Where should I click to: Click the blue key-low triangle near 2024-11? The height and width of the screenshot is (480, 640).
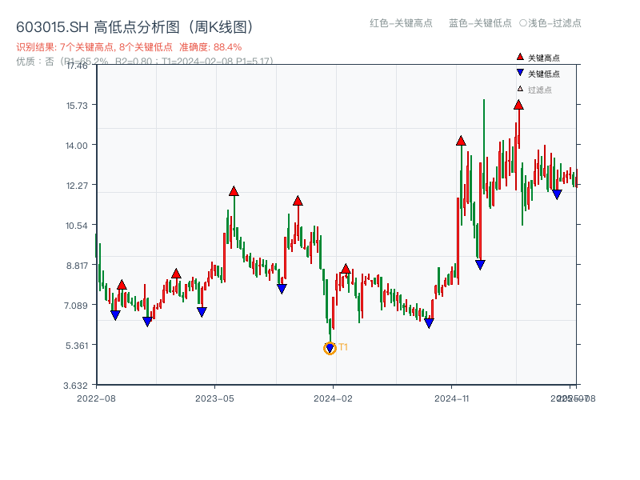pyautogui.click(x=479, y=263)
